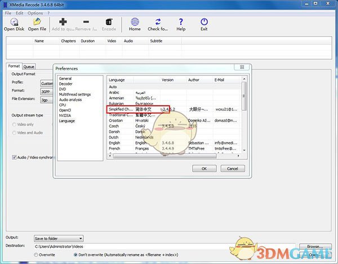Select Video only radio button

[14, 124]
